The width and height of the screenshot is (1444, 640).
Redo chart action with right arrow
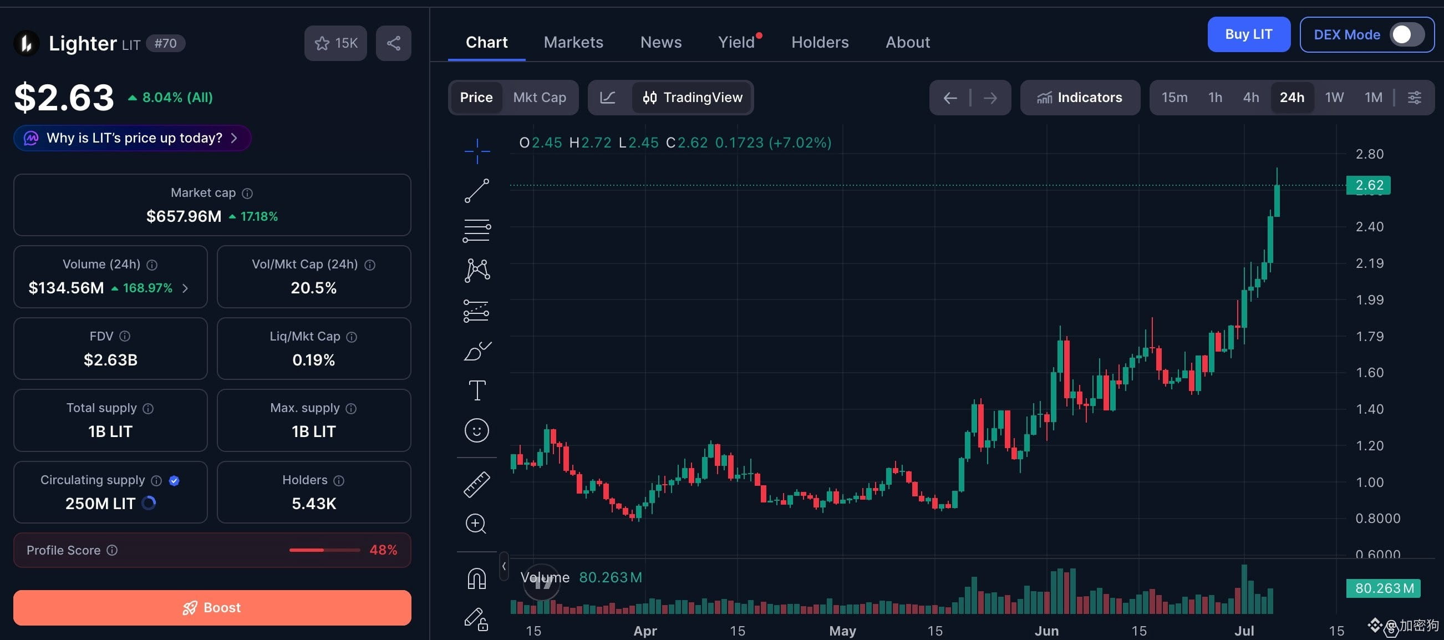click(x=990, y=98)
